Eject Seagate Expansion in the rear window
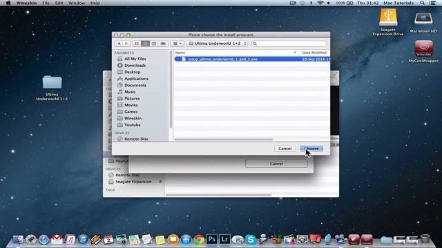Screen dimensions: 442x248 tap(160, 182)
